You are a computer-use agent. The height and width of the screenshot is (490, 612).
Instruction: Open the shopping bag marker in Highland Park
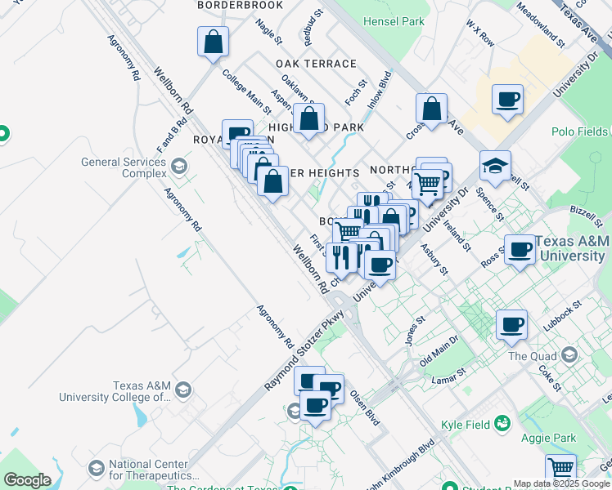(x=308, y=121)
